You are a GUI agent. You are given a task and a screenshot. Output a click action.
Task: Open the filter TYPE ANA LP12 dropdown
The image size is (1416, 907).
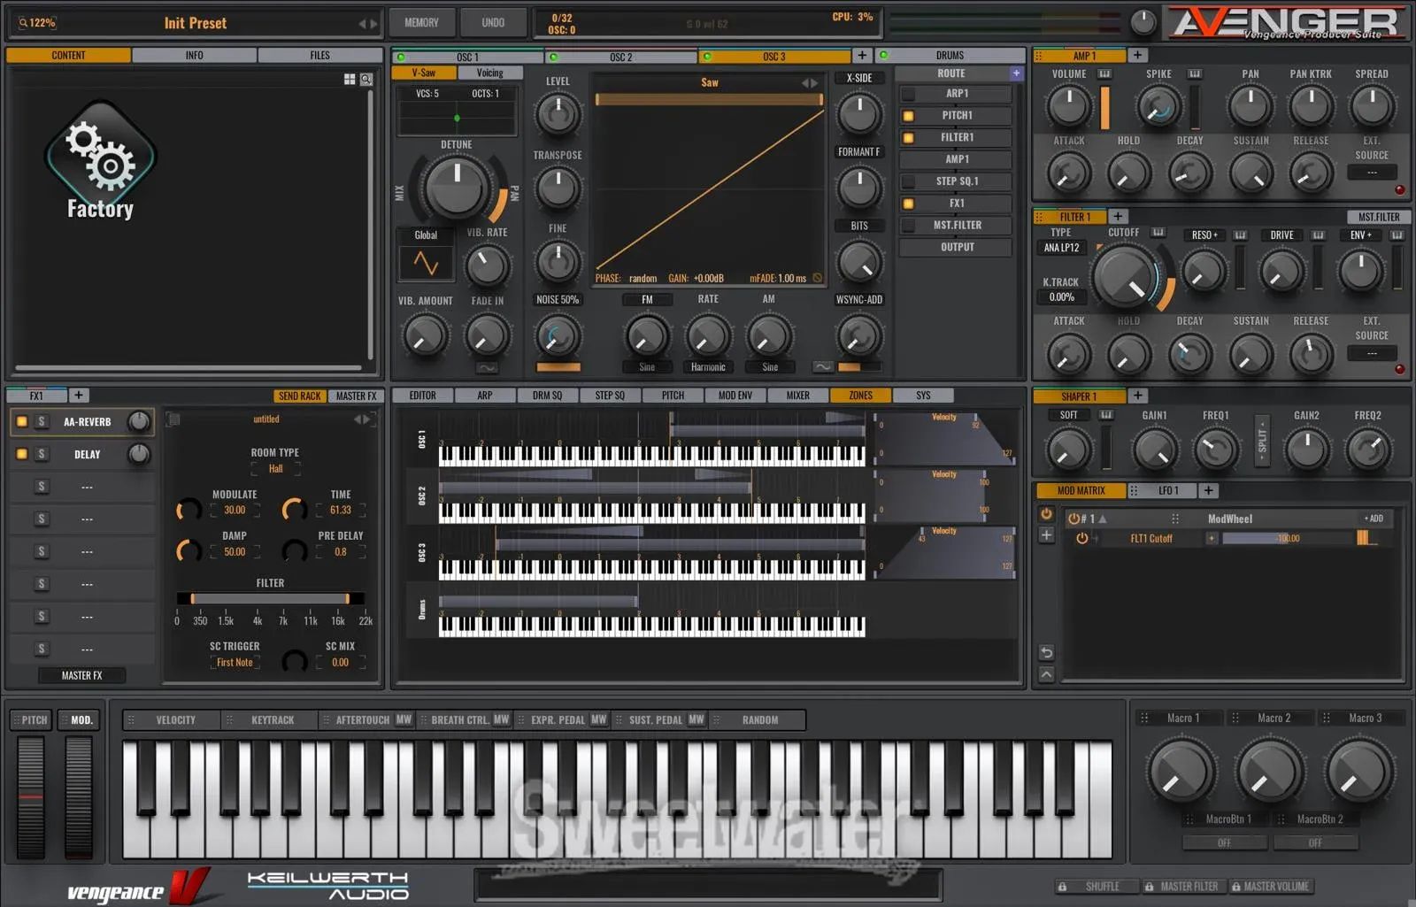point(1061,248)
